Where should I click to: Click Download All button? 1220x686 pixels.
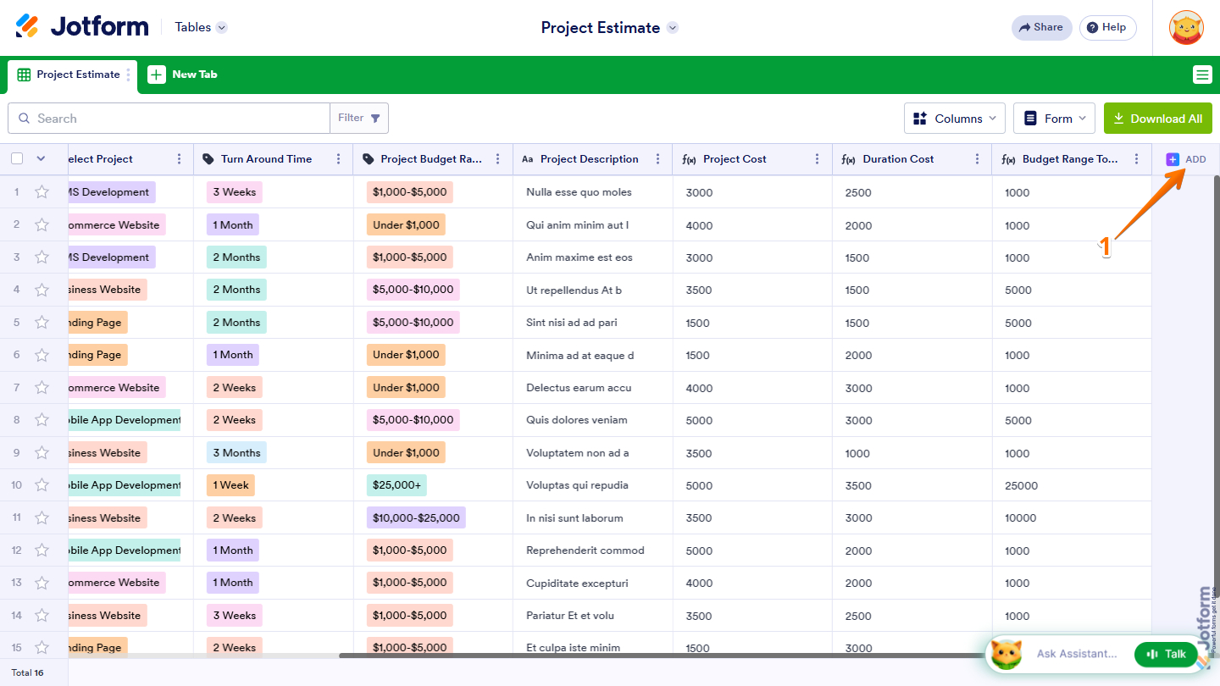tap(1158, 119)
